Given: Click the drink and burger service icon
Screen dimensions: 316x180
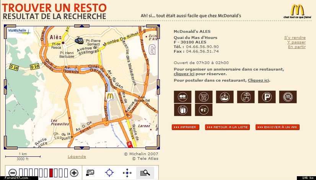Looking at the screenshot, I should tap(204, 110).
